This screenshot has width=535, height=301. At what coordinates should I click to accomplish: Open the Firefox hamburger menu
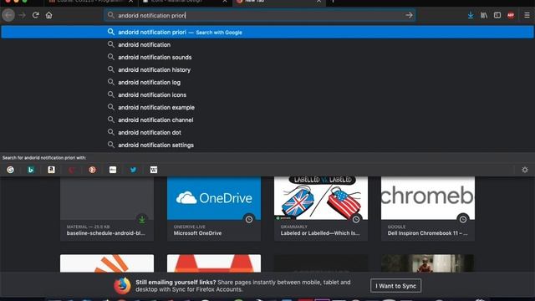(527, 15)
